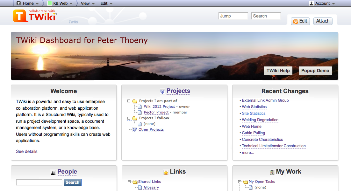Image resolution: width=351 pixels, height=193 pixels.
Task: Click the green status square beside KB Web
Action: click(49, 3)
